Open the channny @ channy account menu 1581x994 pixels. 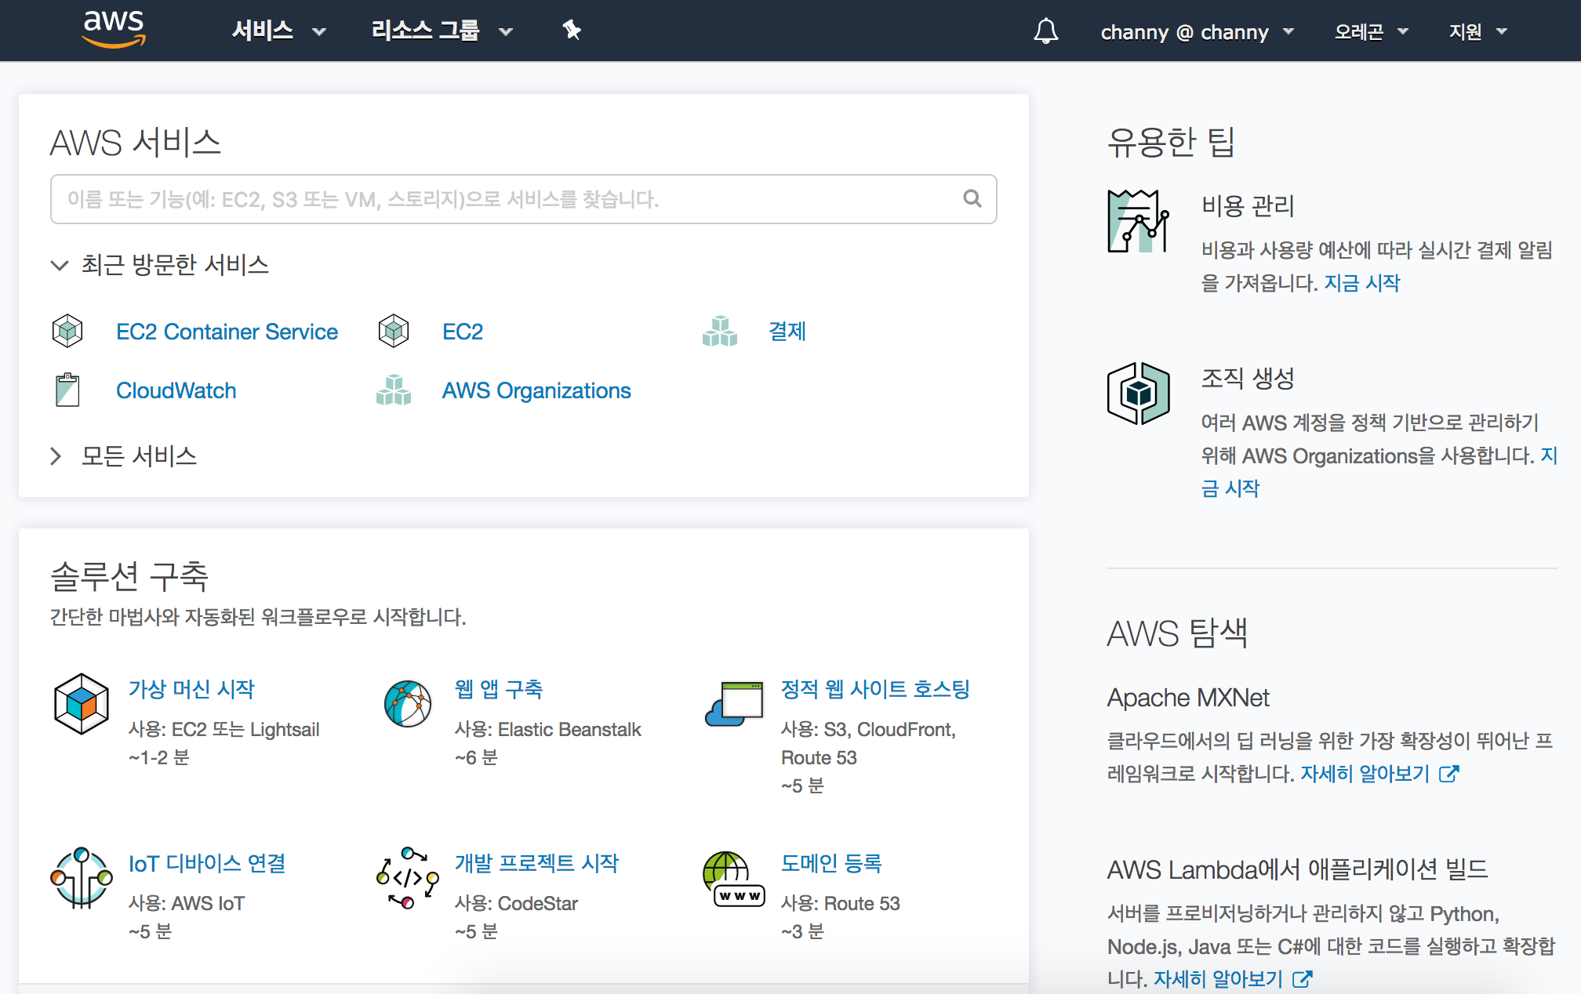point(1197,32)
